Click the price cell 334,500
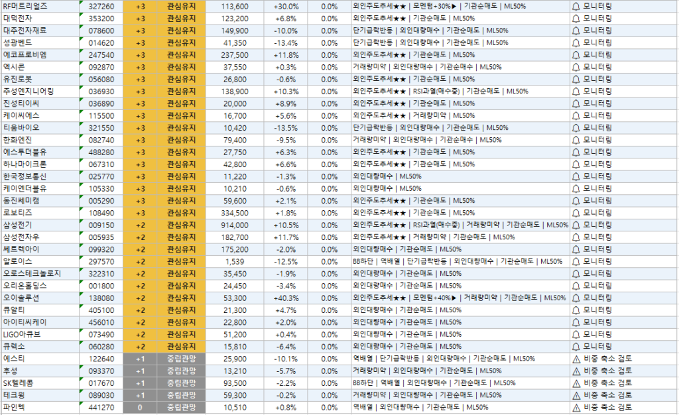 tap(235, 213)
